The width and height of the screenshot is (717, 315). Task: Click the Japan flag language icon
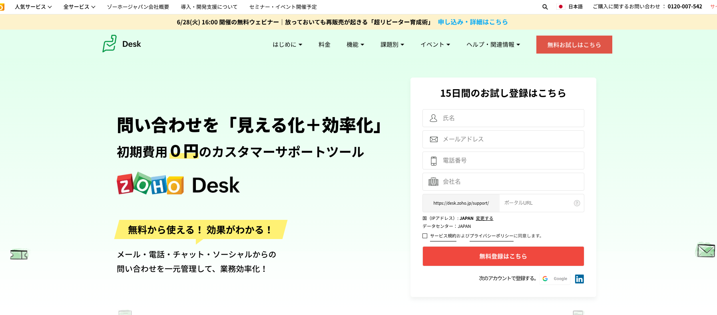561,7
